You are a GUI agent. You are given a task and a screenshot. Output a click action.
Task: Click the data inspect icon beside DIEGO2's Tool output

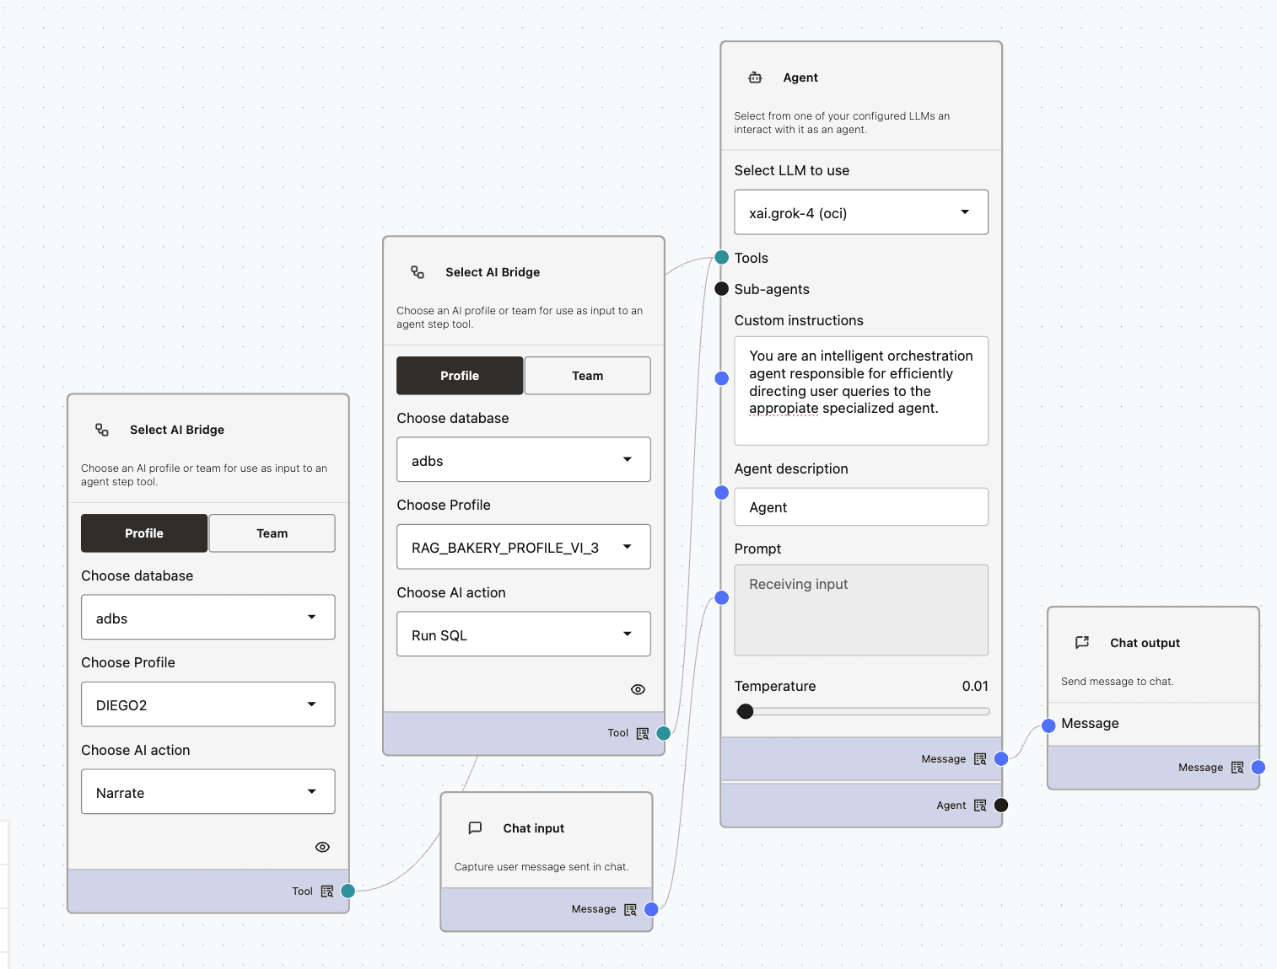[326, 891]
